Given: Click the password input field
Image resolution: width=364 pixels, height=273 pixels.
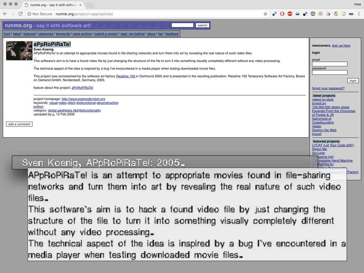Looking at the screenshot, I should click(x=330, y=73).
